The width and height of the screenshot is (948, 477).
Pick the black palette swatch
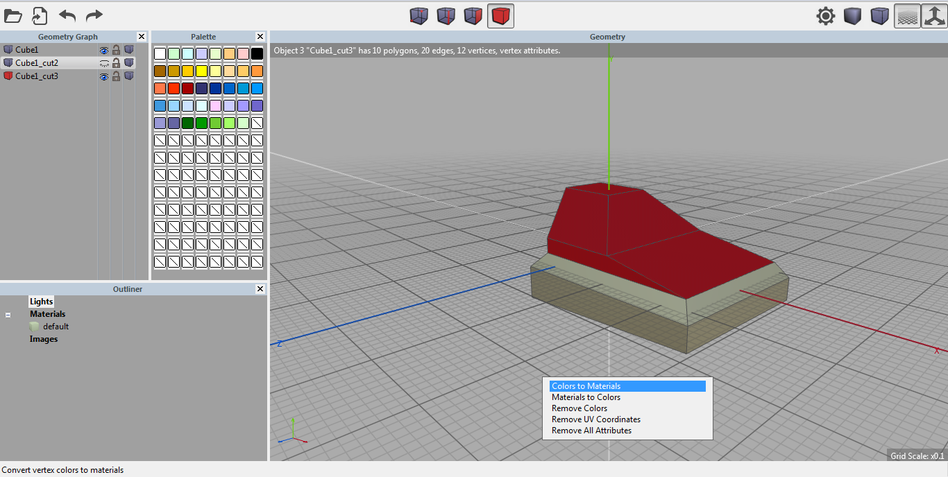[x=257, y=53]
